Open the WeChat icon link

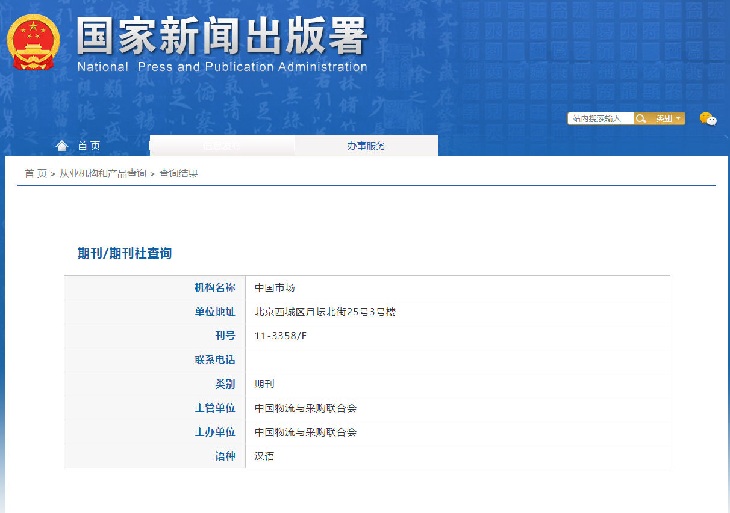[x=708, y=119]
